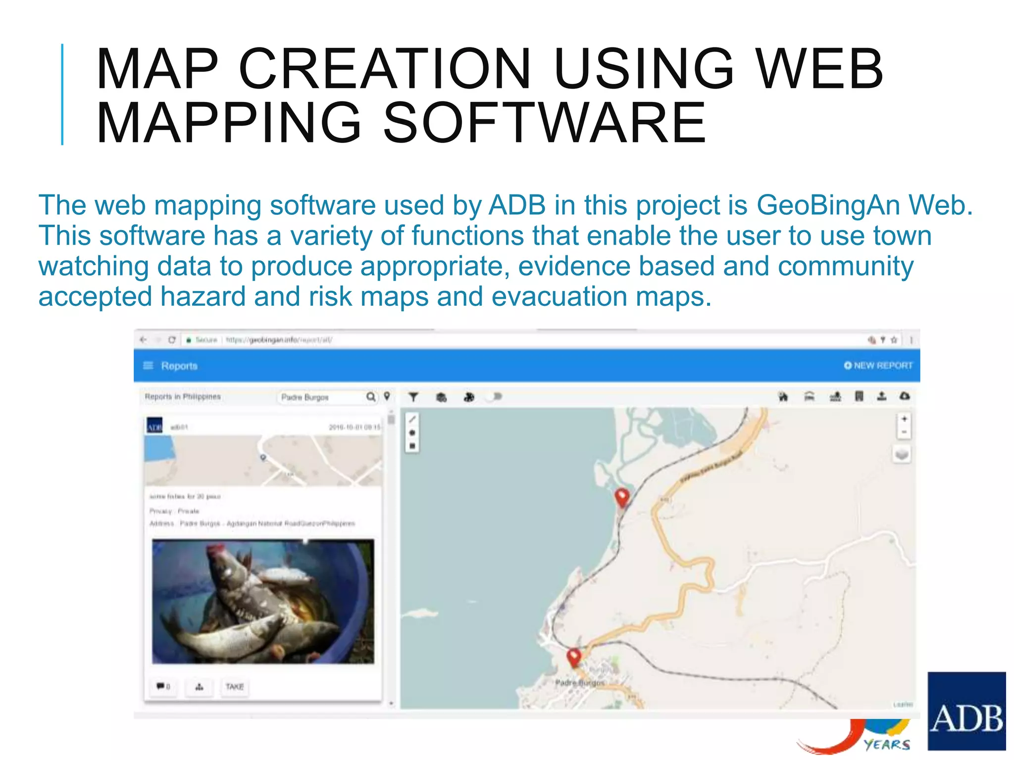Screen dimensions: 1014x760
Task: Click the fish photo thumbnail
Action: point(263,601)
